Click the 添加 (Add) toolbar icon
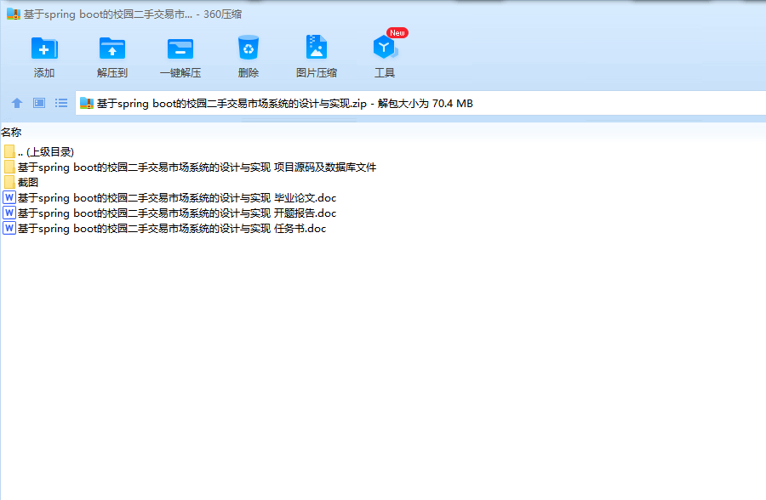Screen dimensions: 766x500 [x=44, y=48]
